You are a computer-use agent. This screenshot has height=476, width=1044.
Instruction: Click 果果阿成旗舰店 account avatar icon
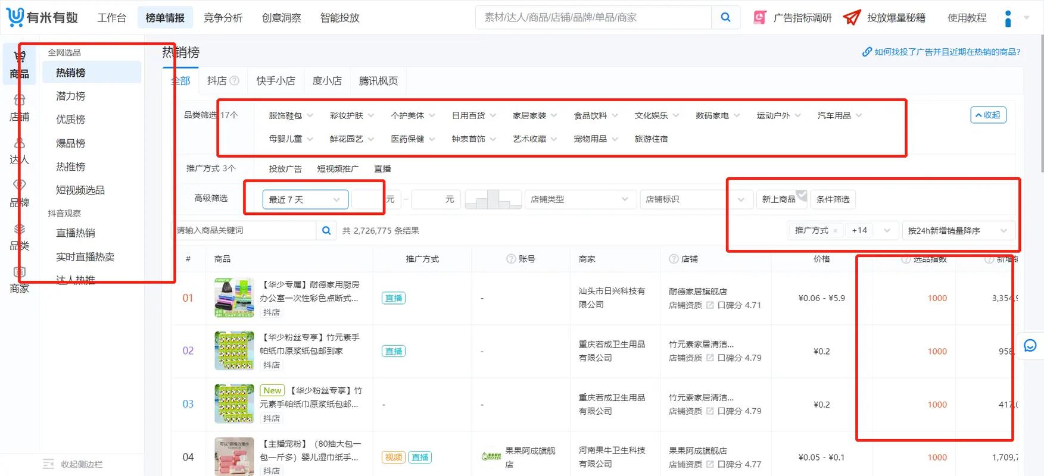[x=491, y=457]
